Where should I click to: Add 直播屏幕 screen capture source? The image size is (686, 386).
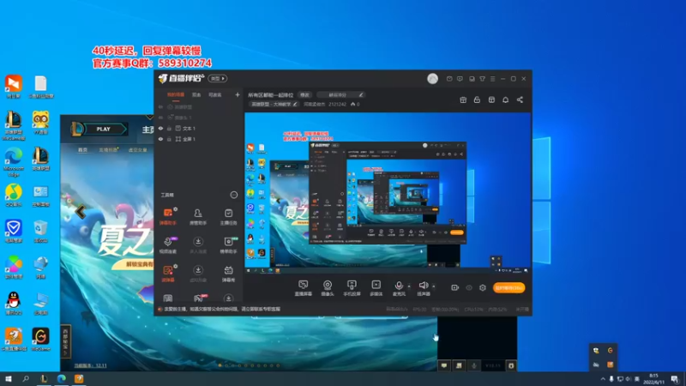pos(304,288)
